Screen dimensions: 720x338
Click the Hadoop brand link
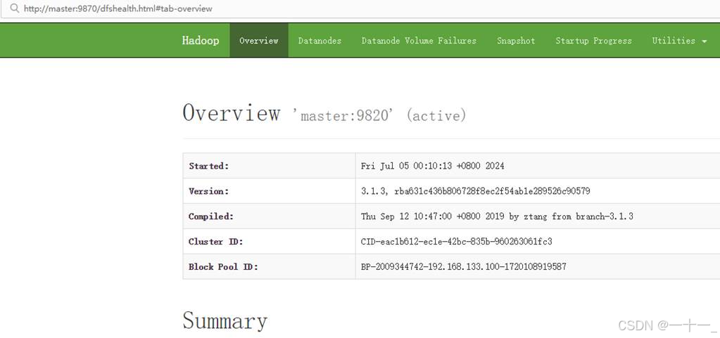200,40
